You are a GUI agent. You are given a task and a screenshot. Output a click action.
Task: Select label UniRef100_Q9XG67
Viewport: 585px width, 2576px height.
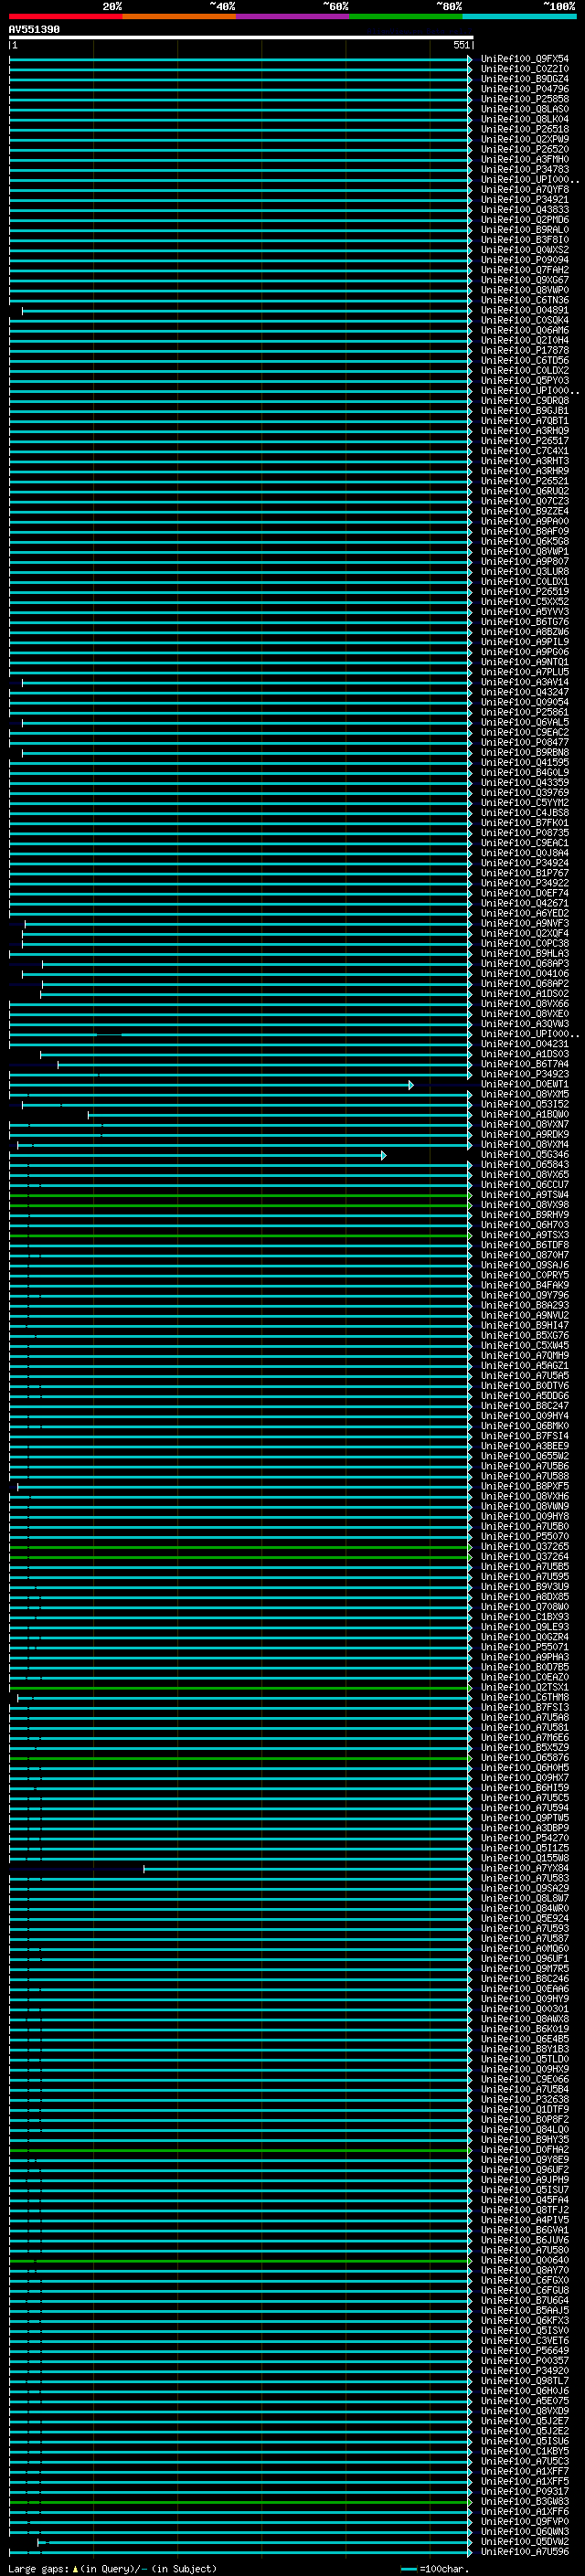pyautogui.click(x=524, y=280)
